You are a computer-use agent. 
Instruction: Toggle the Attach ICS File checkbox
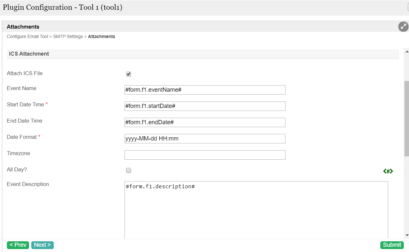click(128, 74)
